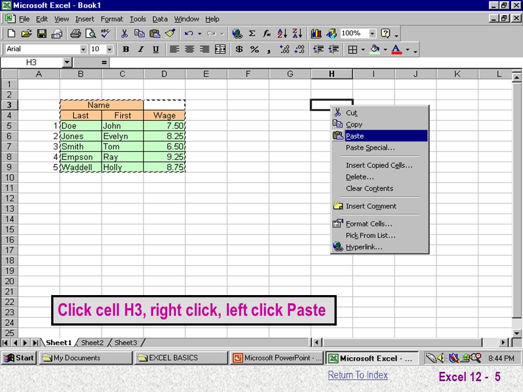Viewport: 523px width, 392px height.
Task: Toggle Align Left
Action: click(x=174, y=50)
